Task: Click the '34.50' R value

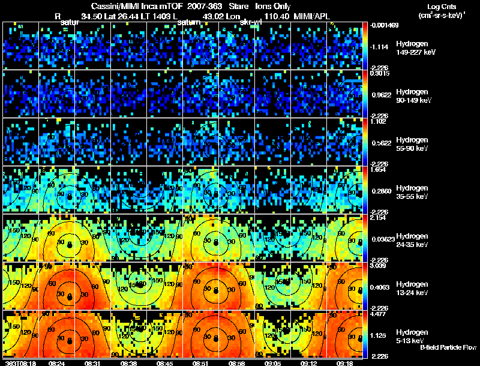Action: 92,16
